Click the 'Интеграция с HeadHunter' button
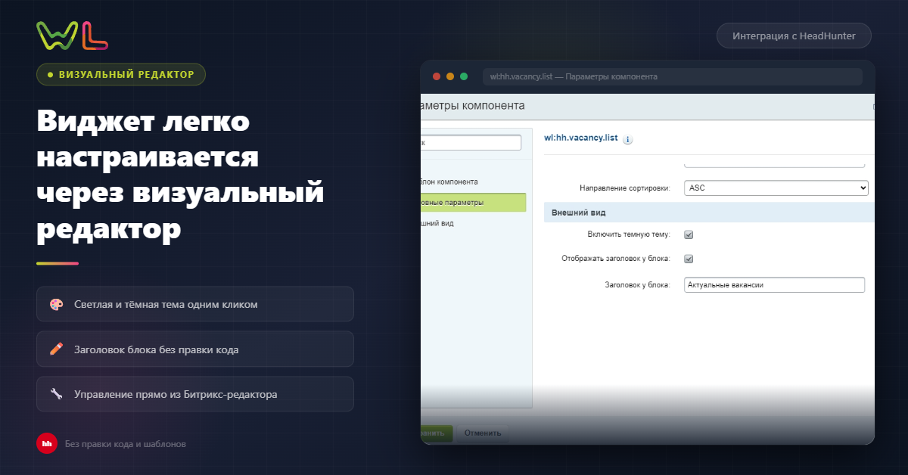Viewport: 908px width, 475px height. click(x=794, y=36)
